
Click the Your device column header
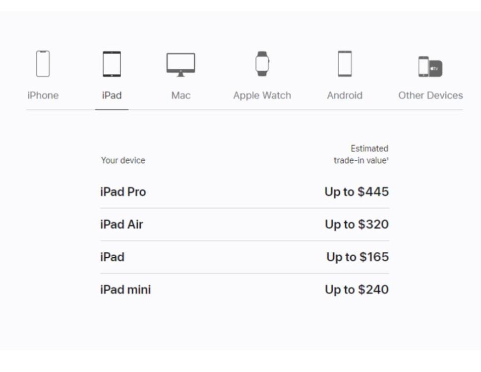click(x=122, y=160)
